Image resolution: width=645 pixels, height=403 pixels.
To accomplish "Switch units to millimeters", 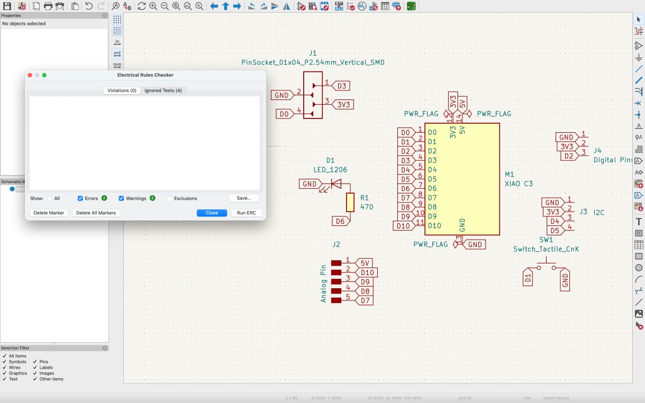I will [x=117, y=65].
